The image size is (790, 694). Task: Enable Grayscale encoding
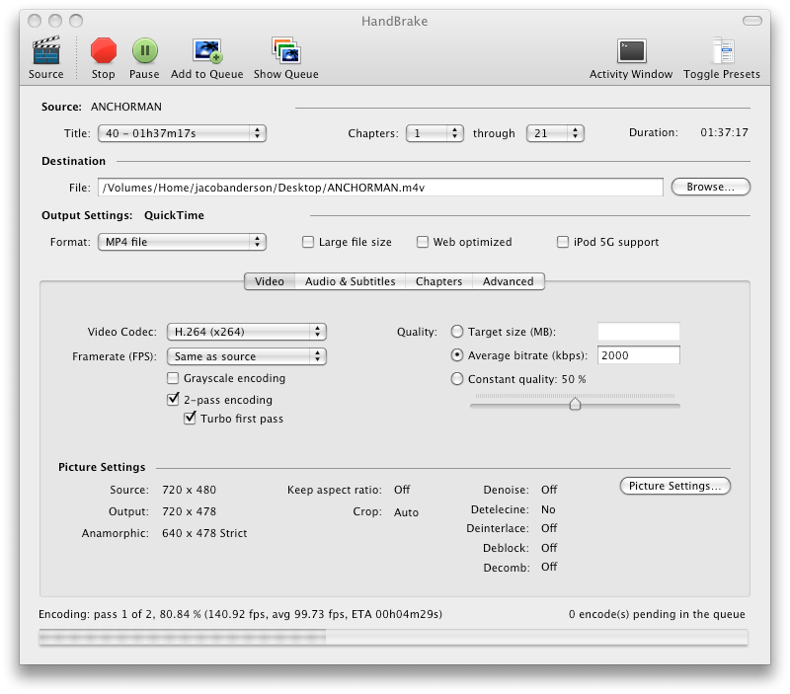click(x=173, y=378)
